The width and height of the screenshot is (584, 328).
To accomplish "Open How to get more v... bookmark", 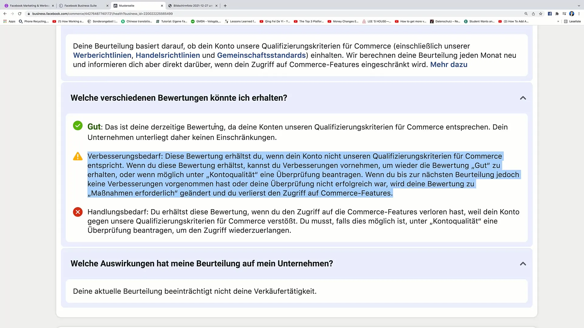I will click(x=411, y=22).
